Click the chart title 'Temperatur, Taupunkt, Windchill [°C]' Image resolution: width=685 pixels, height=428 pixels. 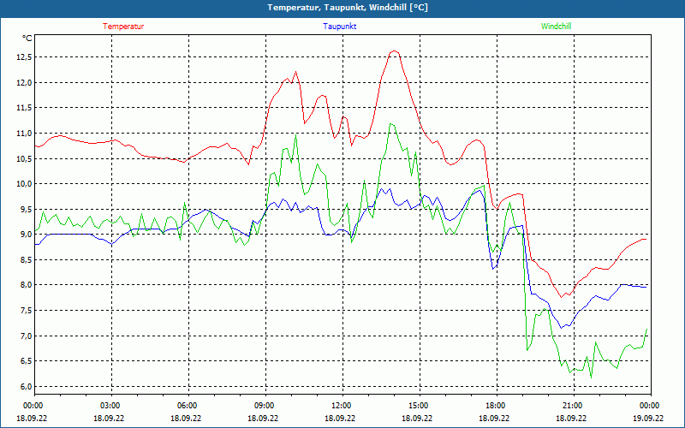pos(348,8)
